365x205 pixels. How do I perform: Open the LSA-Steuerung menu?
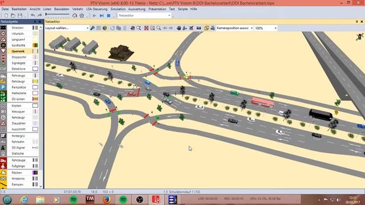[97, 9]
